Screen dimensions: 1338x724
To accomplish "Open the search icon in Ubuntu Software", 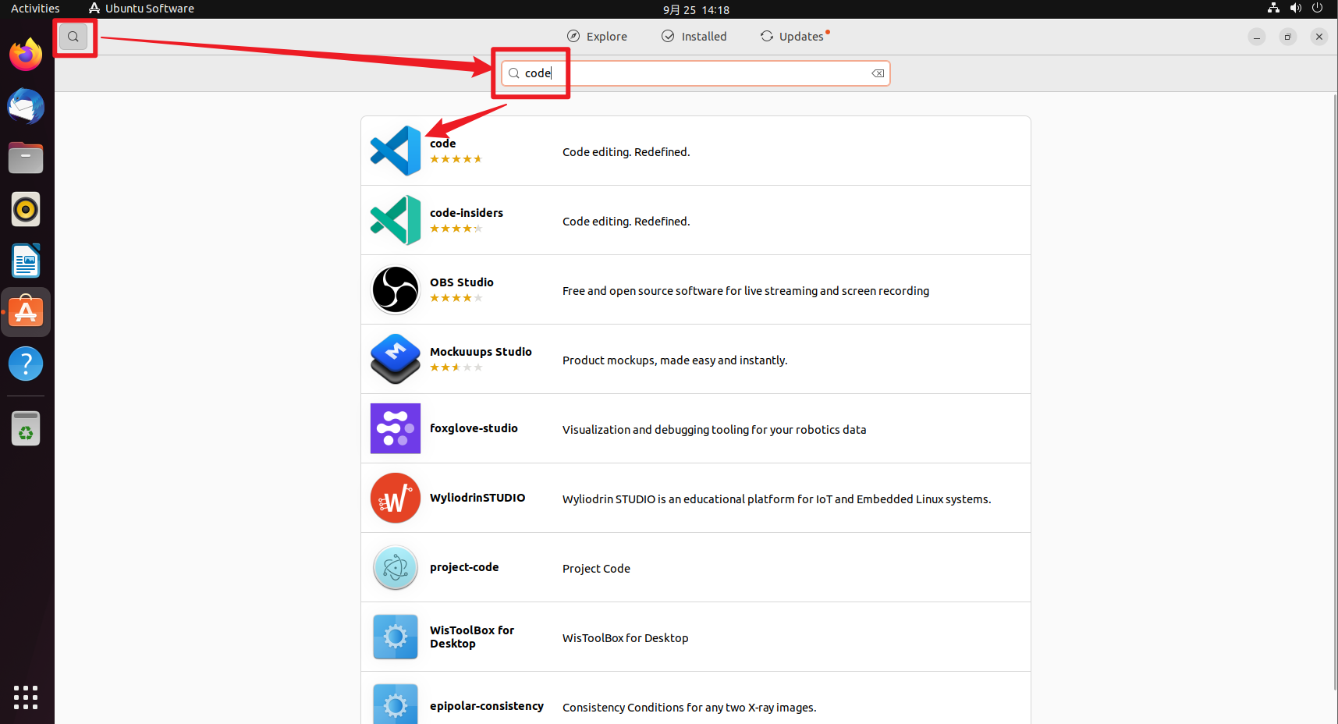I will pyautogui.click(x=73, y=36).
